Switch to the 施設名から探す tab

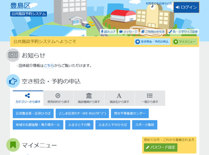[119, 98]
